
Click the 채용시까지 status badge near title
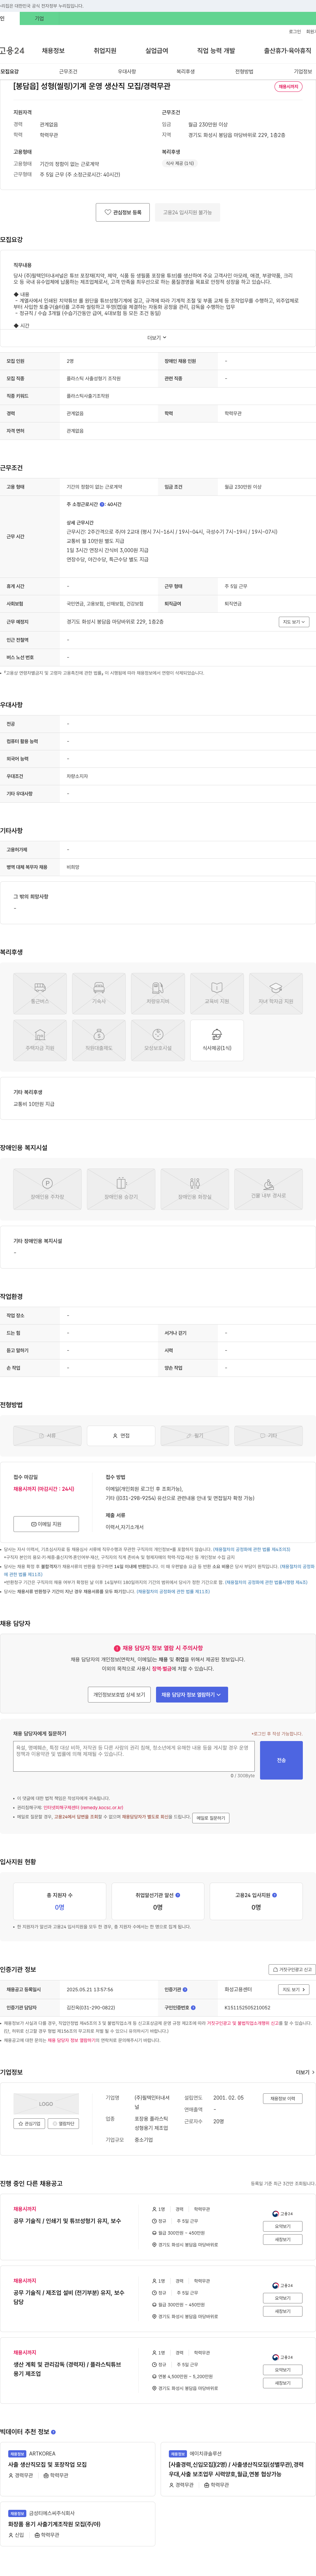(288, 87)
